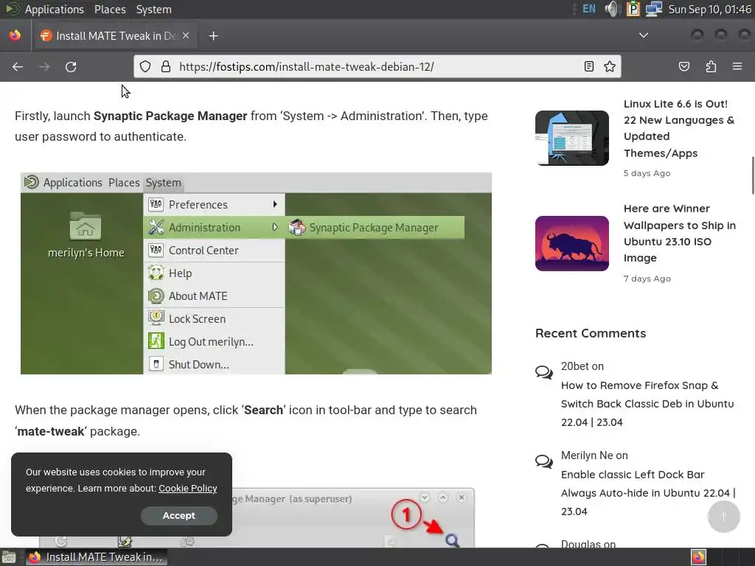Open the Places menu in top panel
Screen dimensions: 755x566
coord(110,9)
